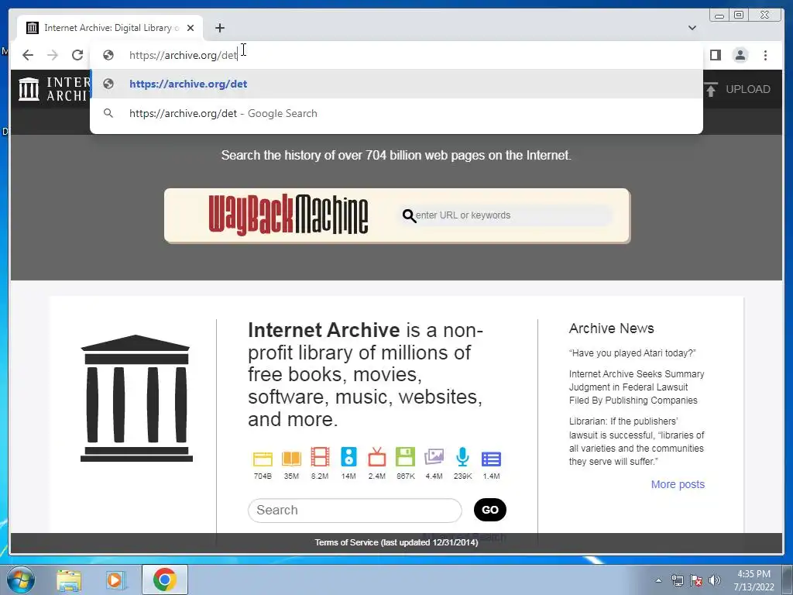Click the UPLOAD button in header
793x595 pixels.
(737, 90)
